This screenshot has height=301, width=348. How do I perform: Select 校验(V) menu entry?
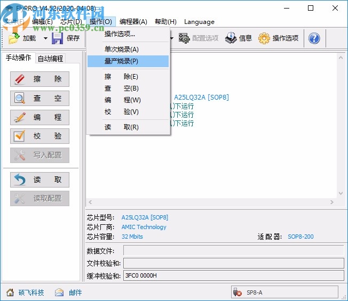tap(128, 112)
